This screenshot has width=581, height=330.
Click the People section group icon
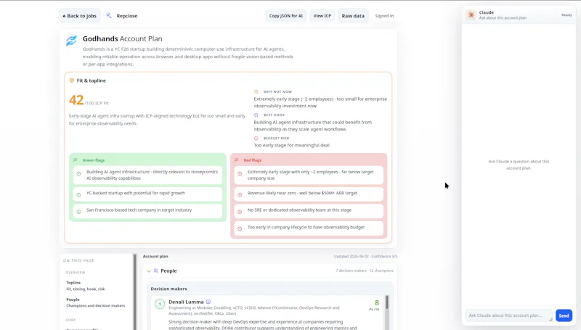click(x=156, y=271)
